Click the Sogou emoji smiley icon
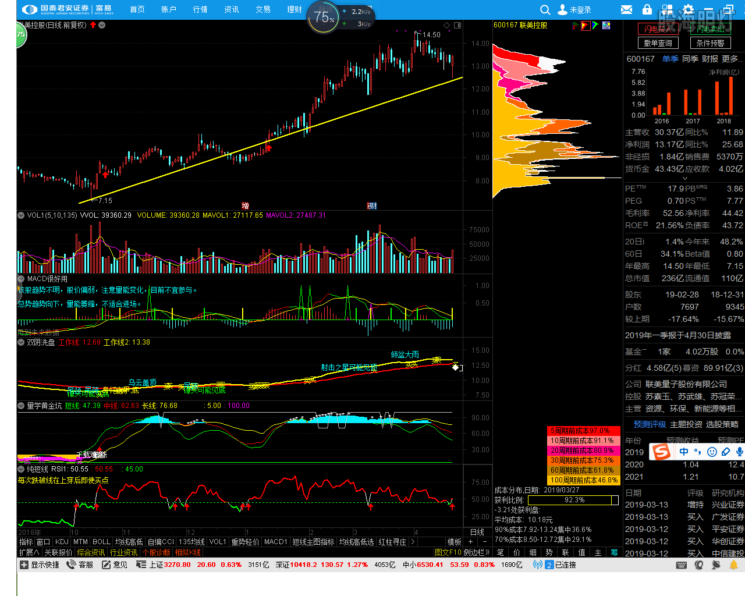 click(712, 452)
